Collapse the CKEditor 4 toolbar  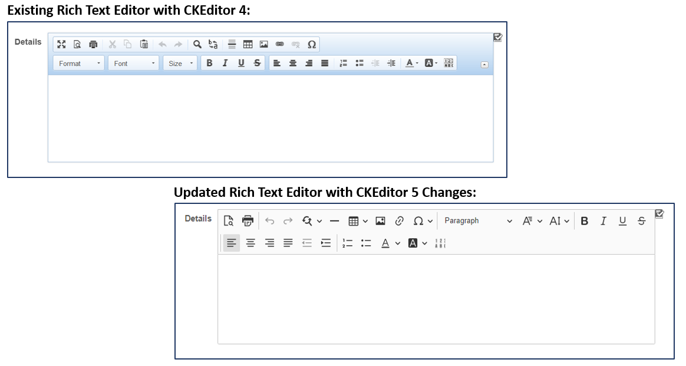[x=484, y=65]
